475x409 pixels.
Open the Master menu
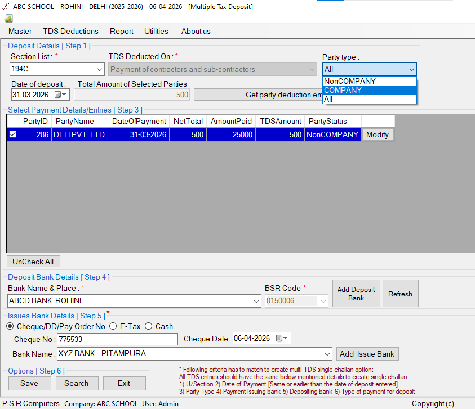click(x=20, y=31)
